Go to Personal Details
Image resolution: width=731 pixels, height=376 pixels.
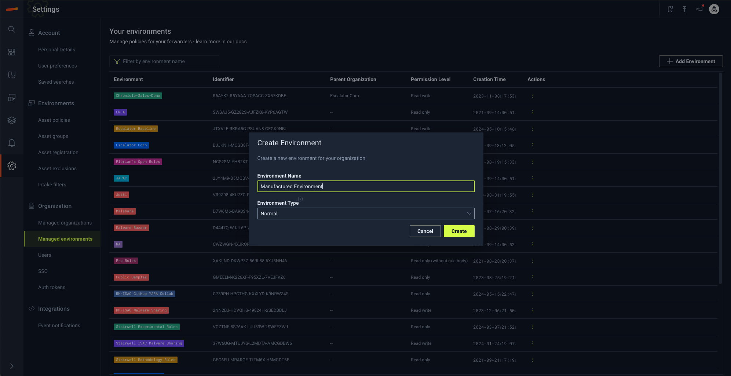point(56,50)
